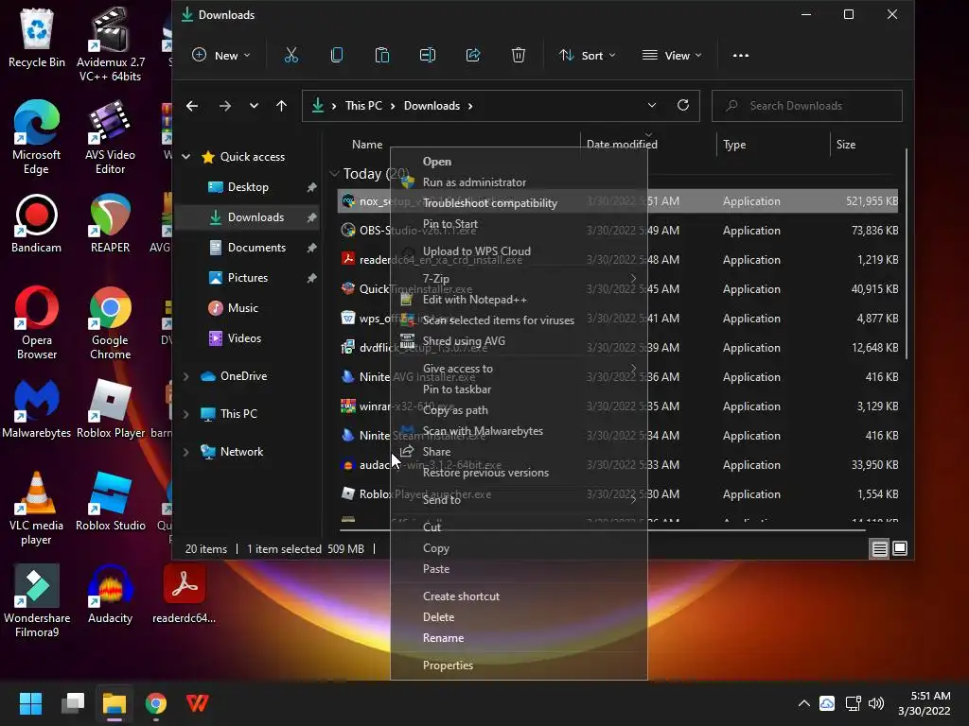Open the View dropdown menu
The height and width of the screenshot is (726, 969).
click(x=672, y=56)
